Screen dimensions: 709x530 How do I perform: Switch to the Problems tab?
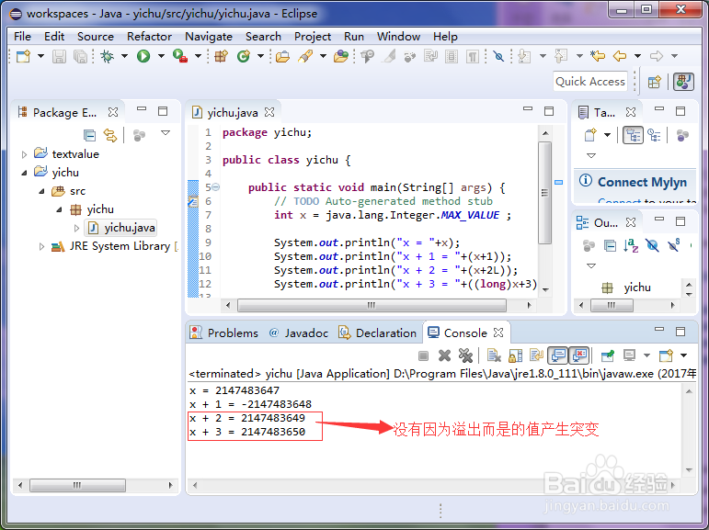click(x=224, y=333)
